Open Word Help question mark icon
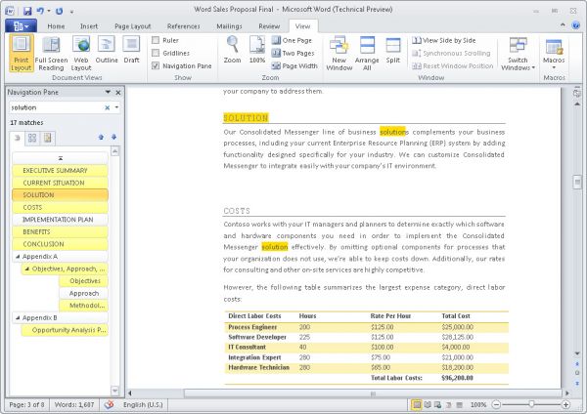 coord(576,25)
